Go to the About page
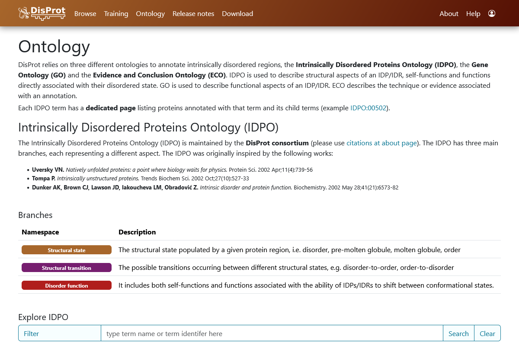The width and height of the screenshot is (519, 346). click(x=449, y=13)
